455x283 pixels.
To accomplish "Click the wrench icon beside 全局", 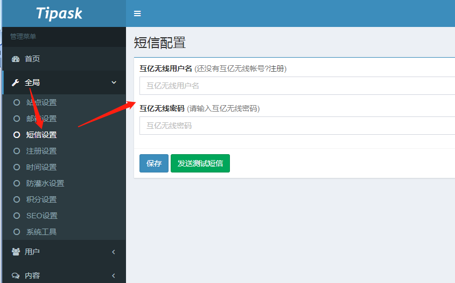I will 16,82.
